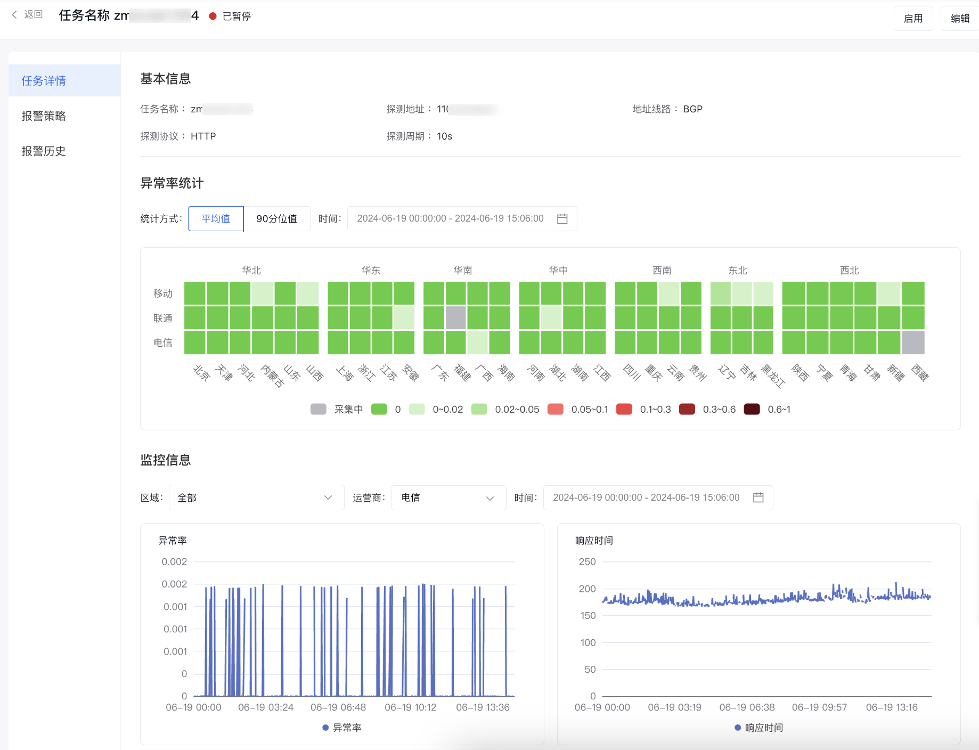
Task: Expand the 运营商 dropdown showing 电信
Action: [448, 498]
